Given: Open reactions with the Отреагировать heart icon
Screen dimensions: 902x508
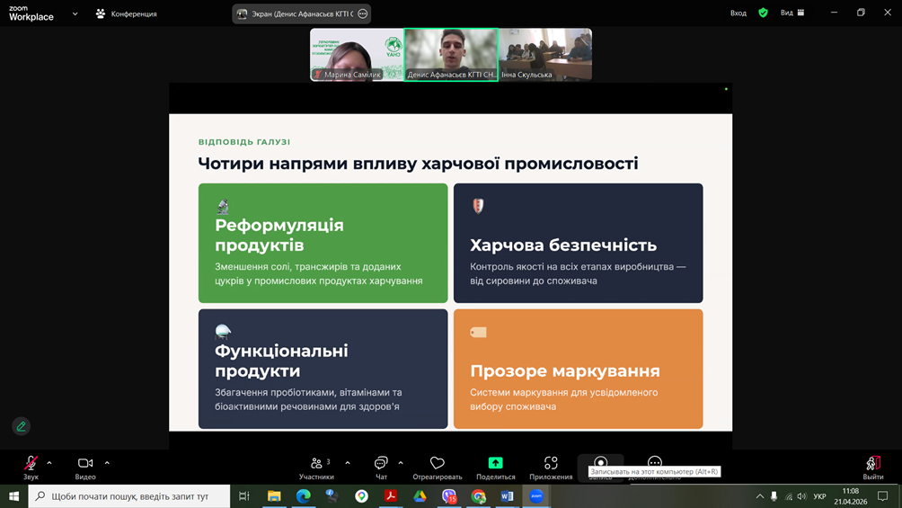Looking at the screenshot, I should (x=438, y=466).
